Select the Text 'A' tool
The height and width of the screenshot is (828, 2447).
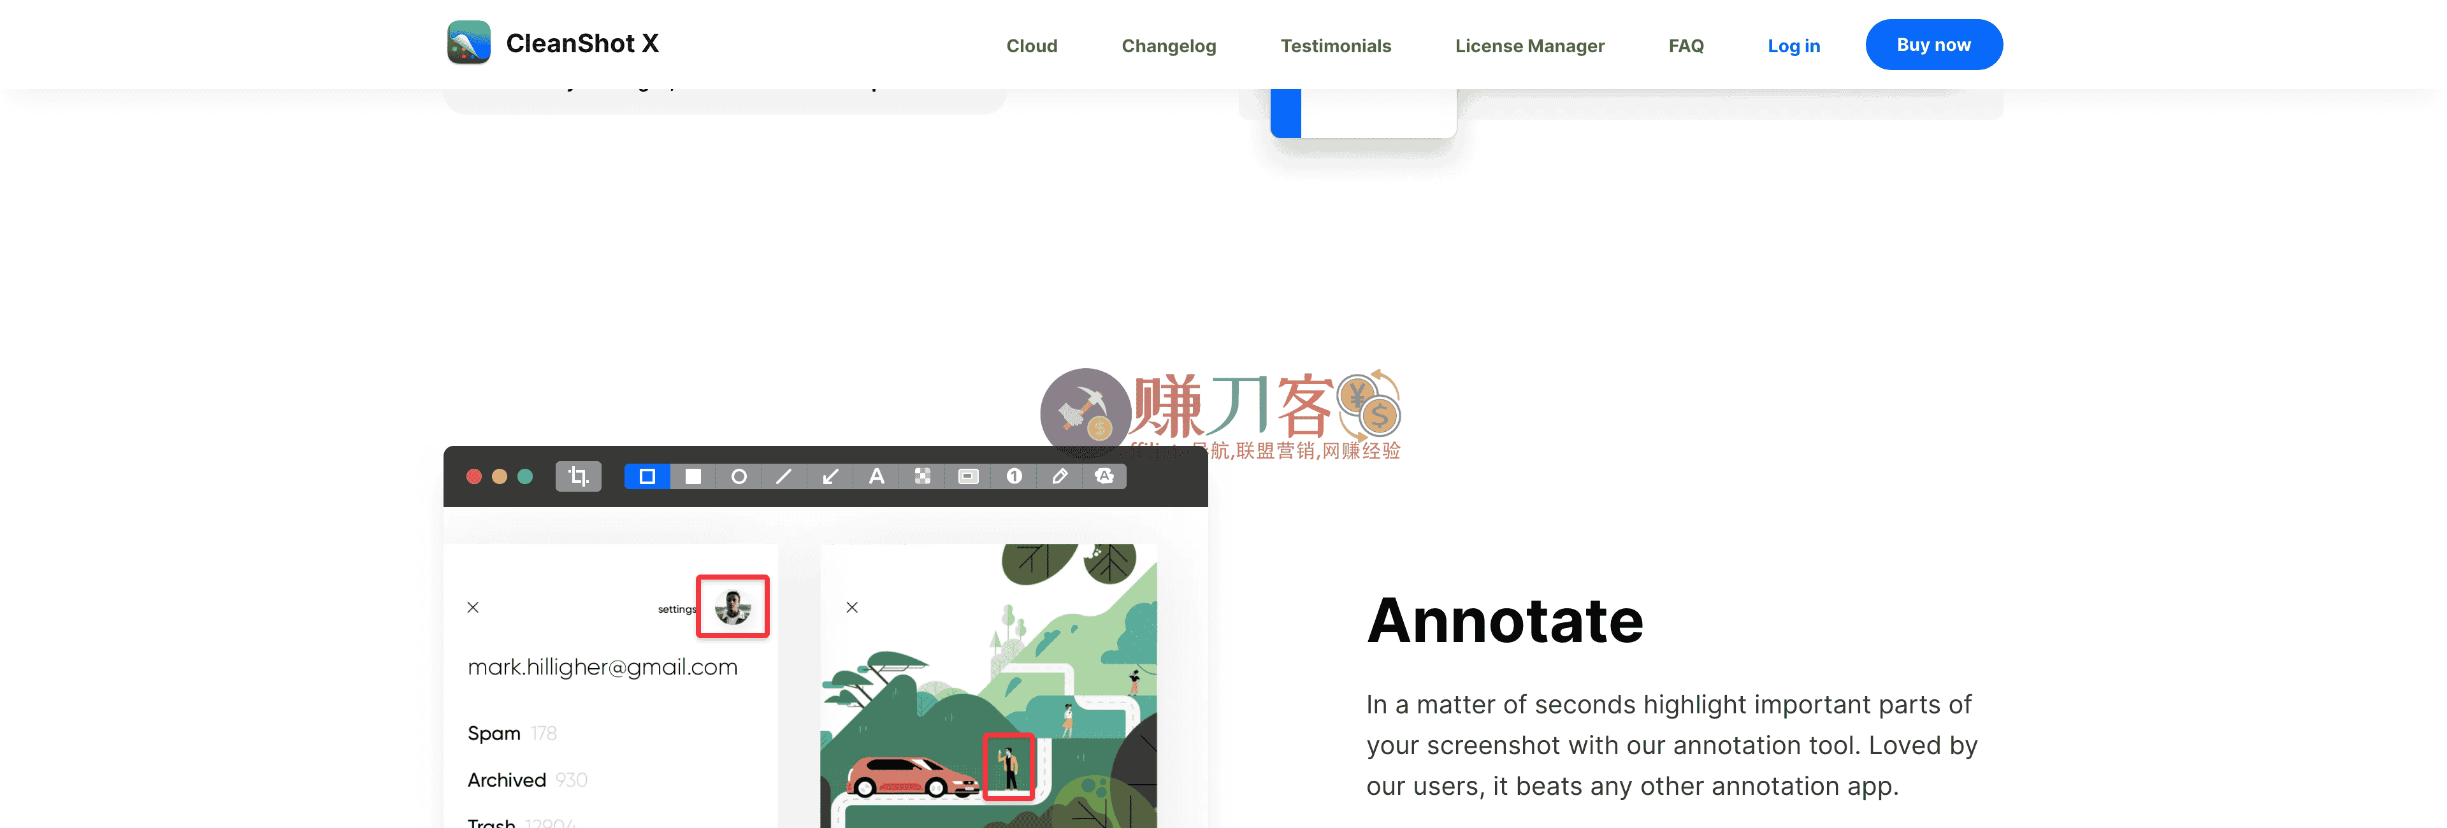coord(877,476)
